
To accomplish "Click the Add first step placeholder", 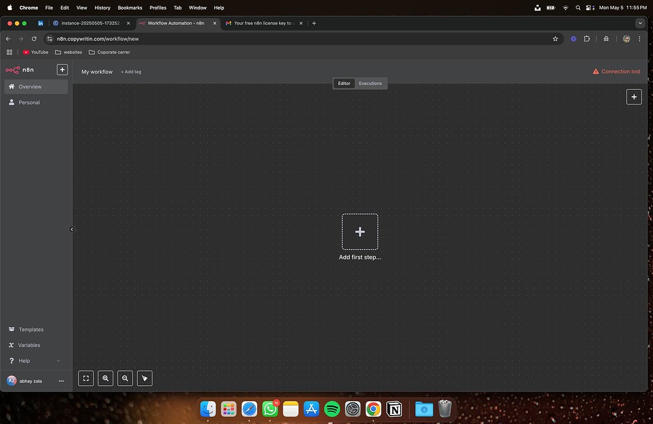I will tap(360, 232).
